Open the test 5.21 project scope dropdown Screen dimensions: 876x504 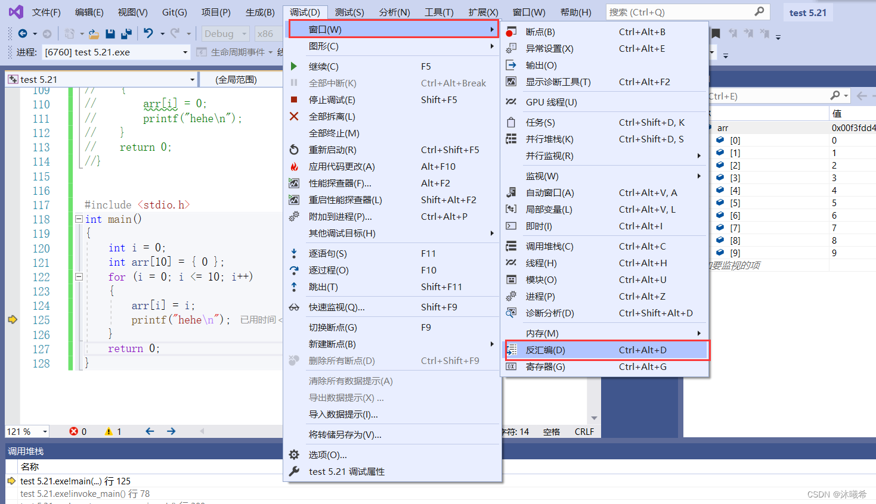[x=192, y=79]
